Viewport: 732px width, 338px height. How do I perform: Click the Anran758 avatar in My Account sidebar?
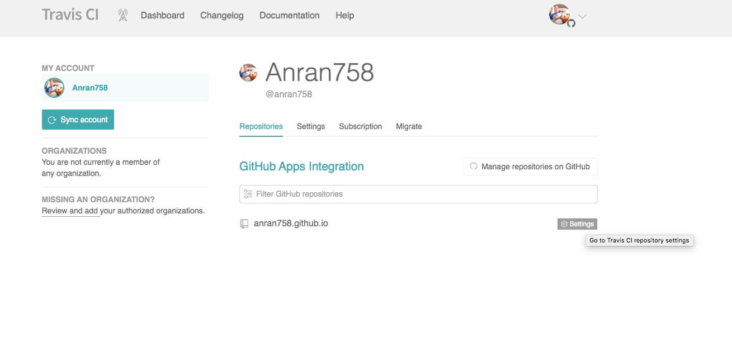(54, 88)
